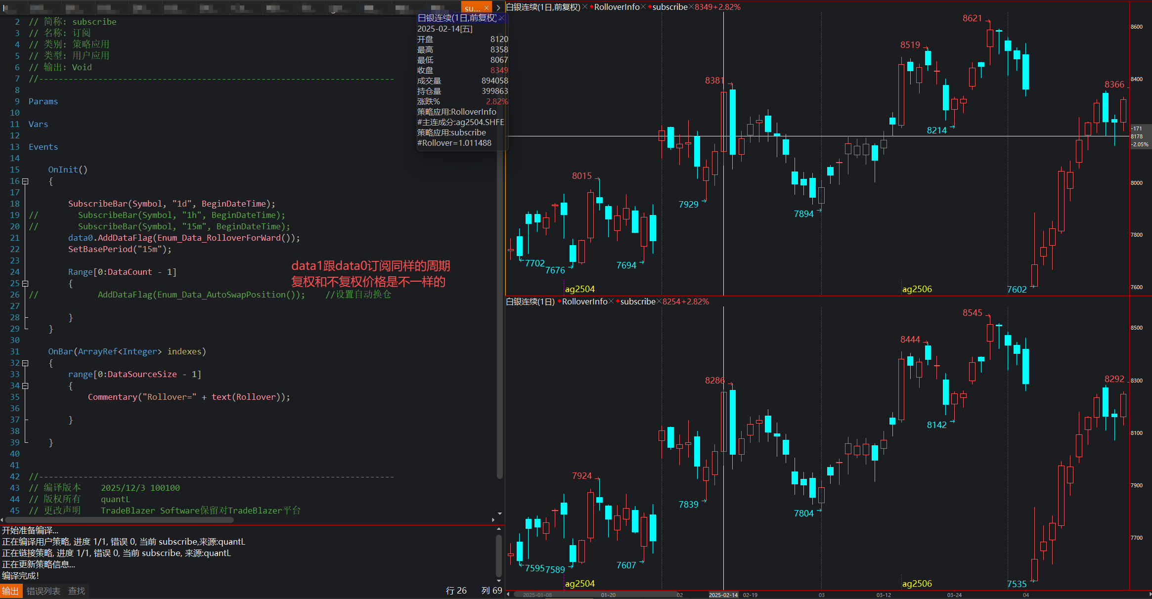Remove subscribe strategy from the top chart
The height and width of the screenshot is (599, 1152).
pos(691,7)
